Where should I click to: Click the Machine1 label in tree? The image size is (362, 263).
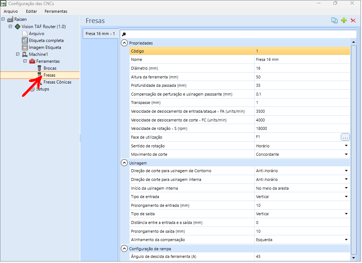(38, 54)
